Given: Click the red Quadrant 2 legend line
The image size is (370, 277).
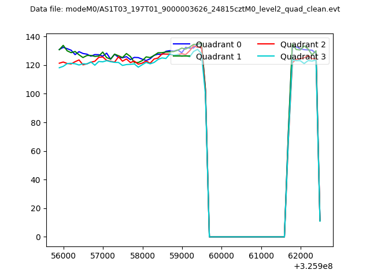Looking at the screenshot, I should 267,44.
